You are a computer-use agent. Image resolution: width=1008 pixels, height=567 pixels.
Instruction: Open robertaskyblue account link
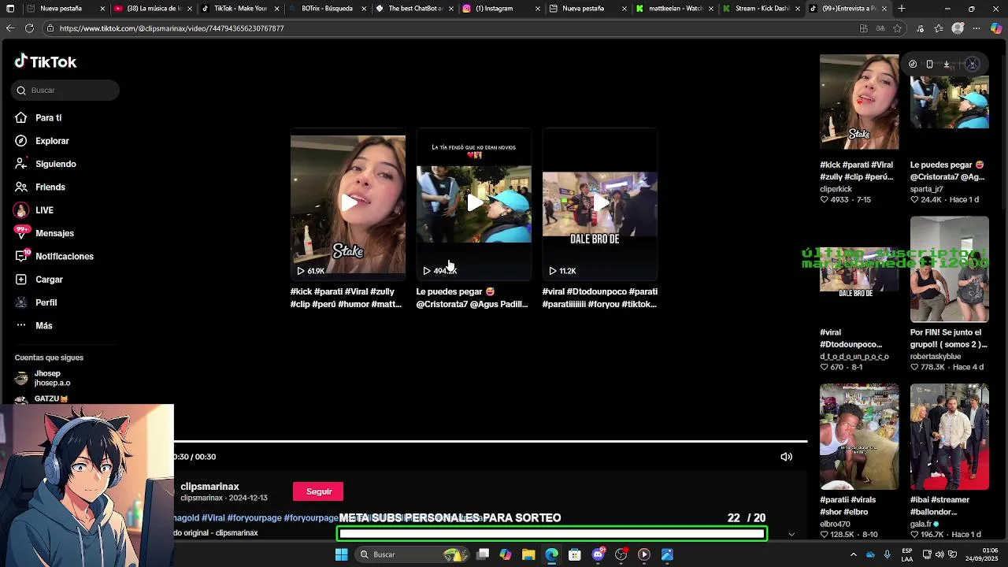tap(936, 357)
